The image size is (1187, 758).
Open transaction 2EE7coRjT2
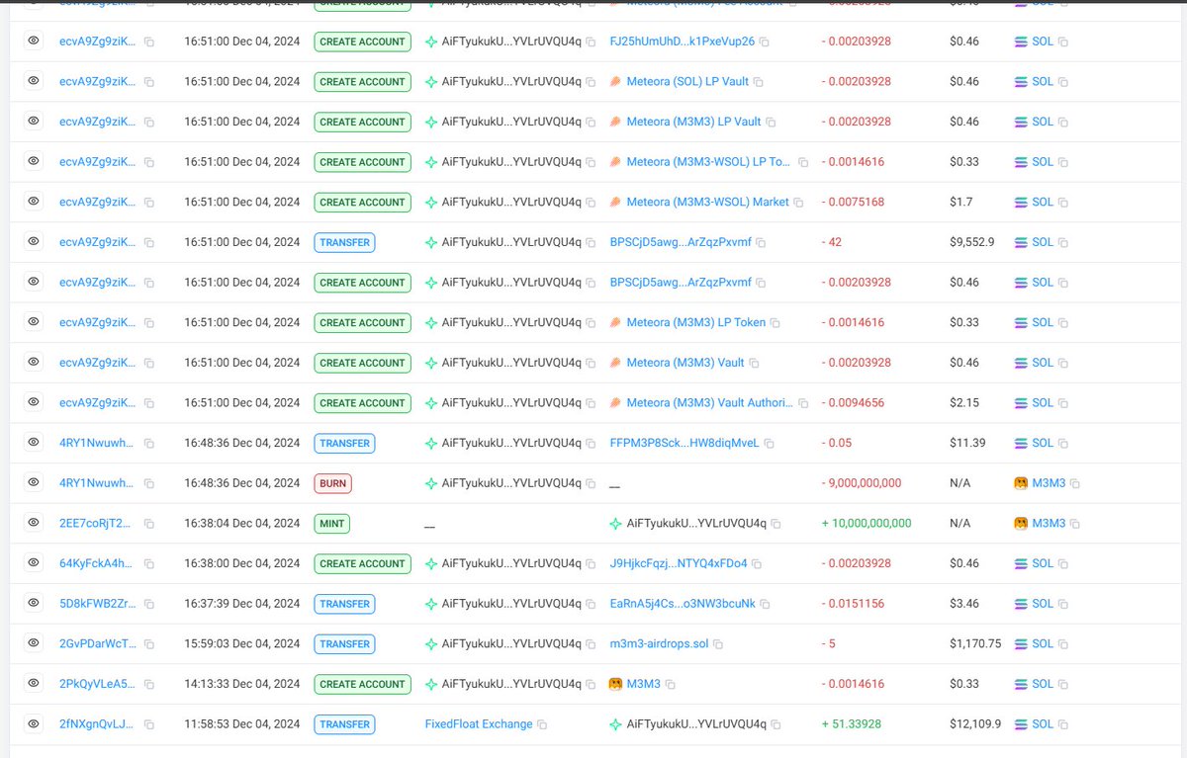(97, 523)
